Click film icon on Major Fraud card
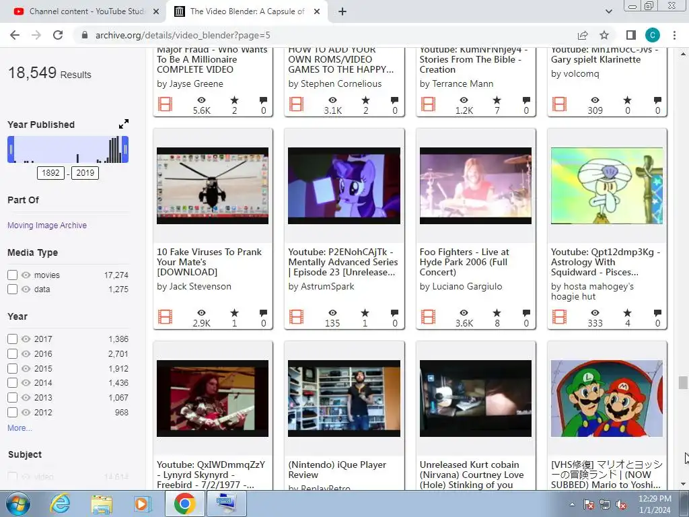 coord(166,104)
